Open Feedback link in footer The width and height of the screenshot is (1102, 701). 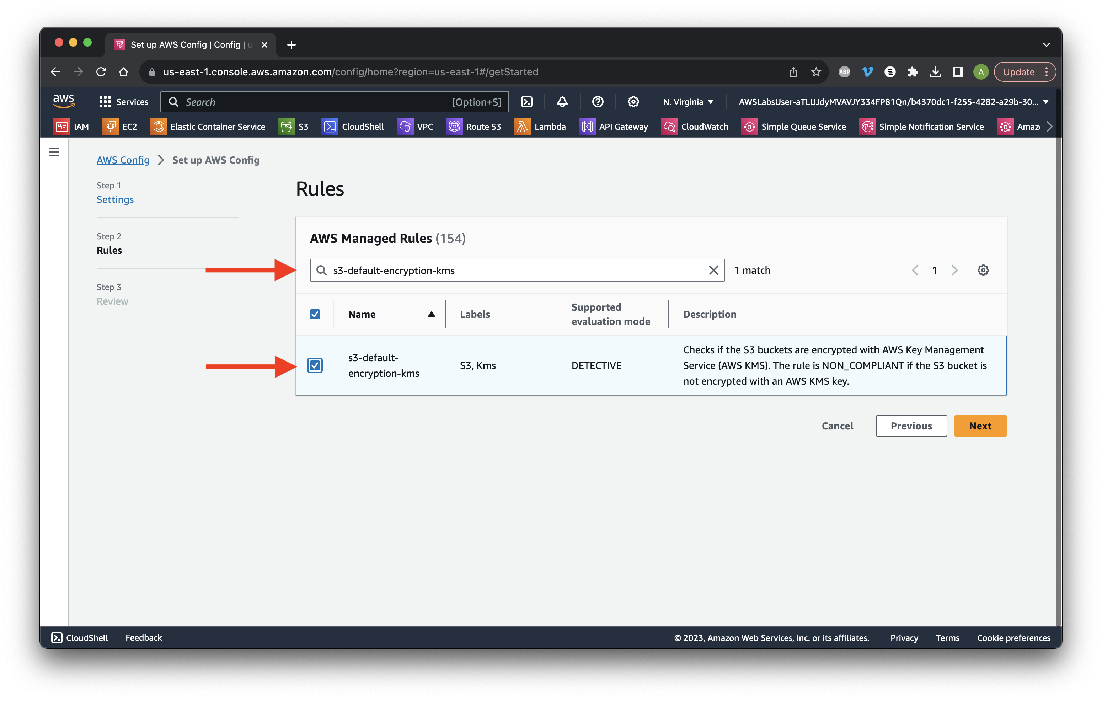(x=144, y=637)
